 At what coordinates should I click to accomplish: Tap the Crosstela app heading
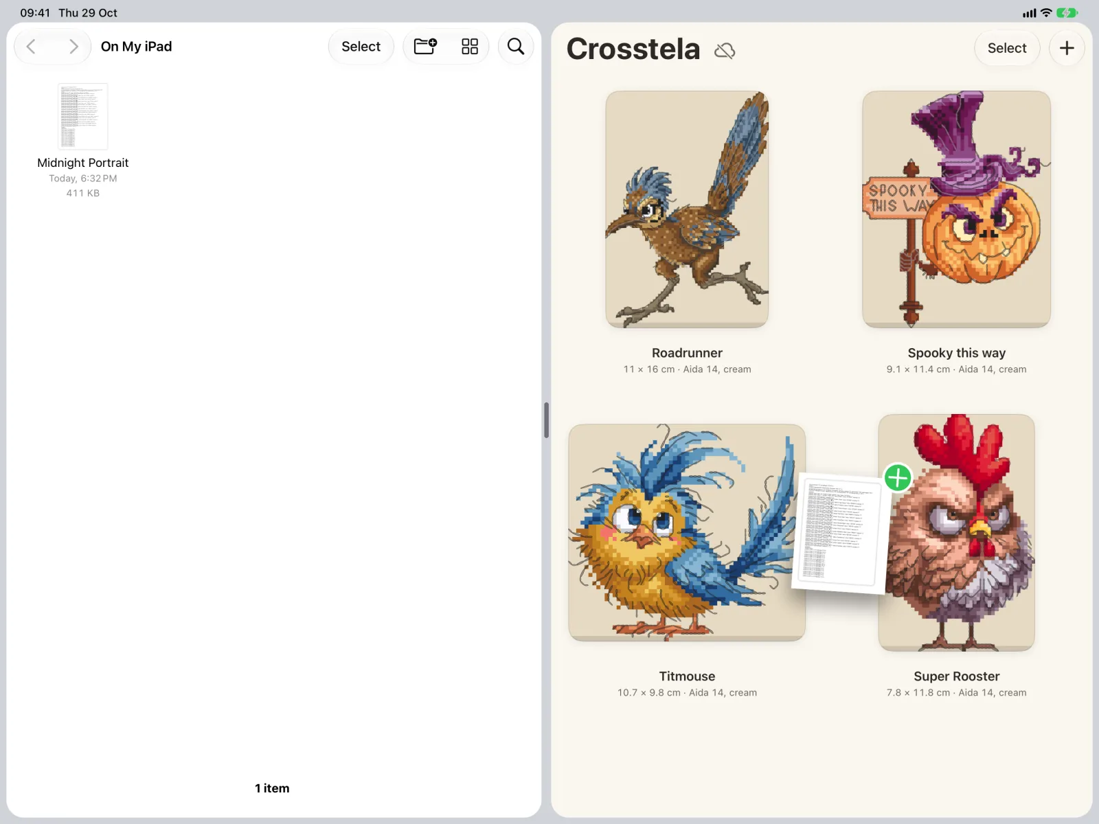click(x=633, y=49)
